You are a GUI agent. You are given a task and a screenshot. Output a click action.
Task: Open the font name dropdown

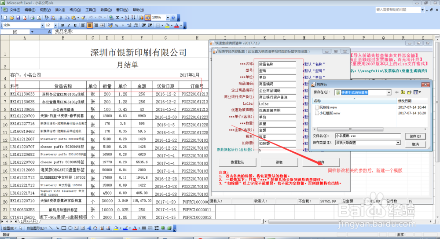click(42, 25)
